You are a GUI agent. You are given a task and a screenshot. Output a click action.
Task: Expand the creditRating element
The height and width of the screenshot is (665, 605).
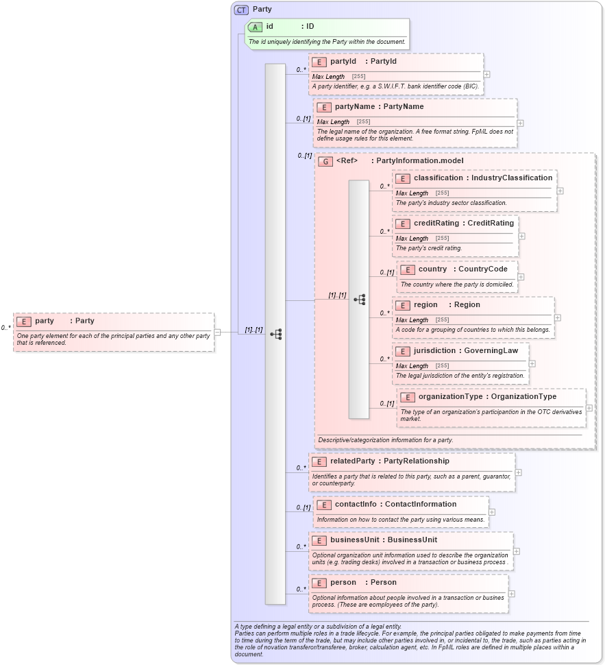pyautogui.click(x=521, y=237)
